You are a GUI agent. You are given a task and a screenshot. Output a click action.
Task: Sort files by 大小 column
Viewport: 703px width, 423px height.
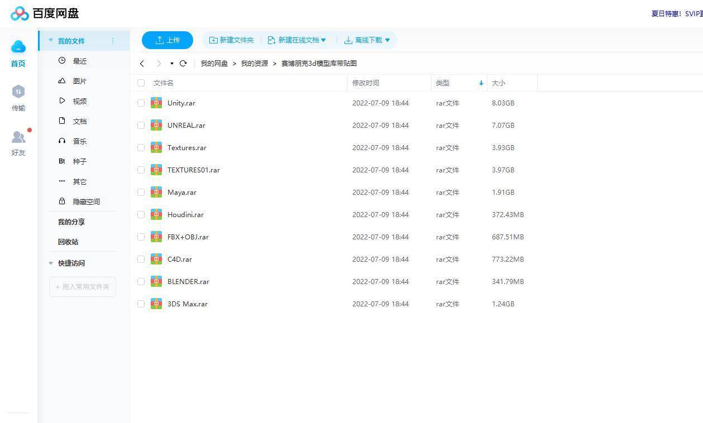pos(499,83)
